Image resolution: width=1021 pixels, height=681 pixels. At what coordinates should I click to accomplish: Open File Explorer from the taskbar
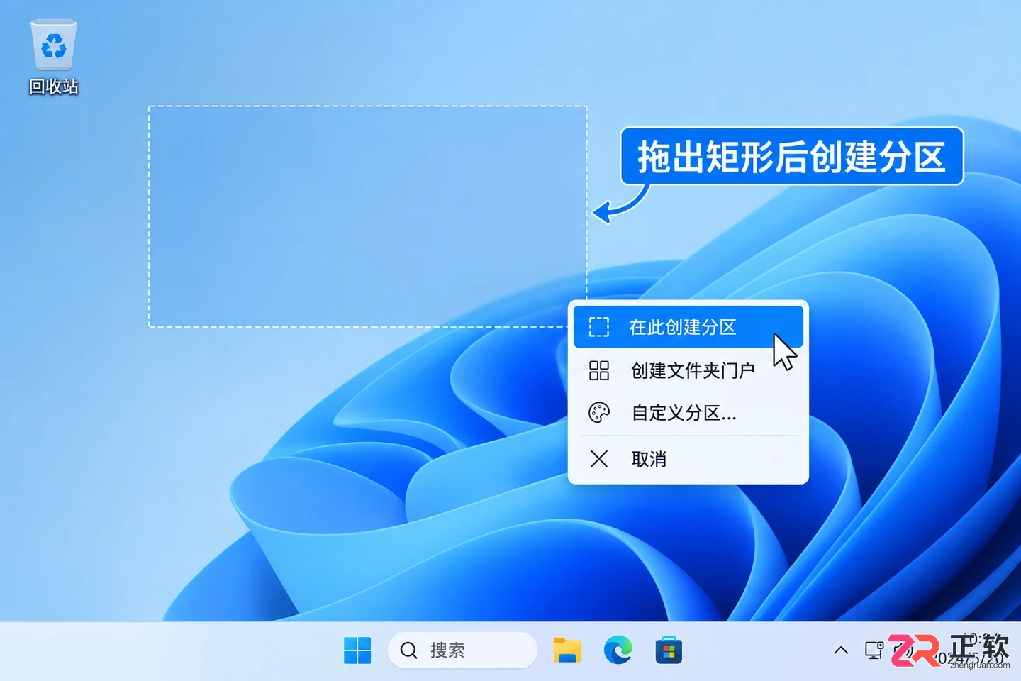[567, 650]
